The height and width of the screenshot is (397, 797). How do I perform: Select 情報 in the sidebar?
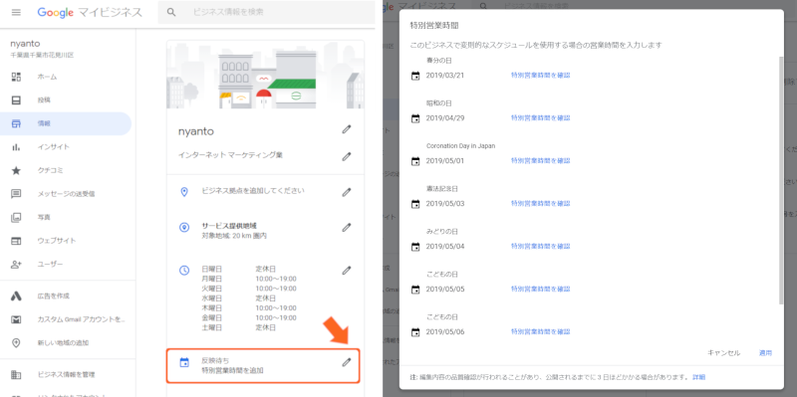click(x=66, y=123)
